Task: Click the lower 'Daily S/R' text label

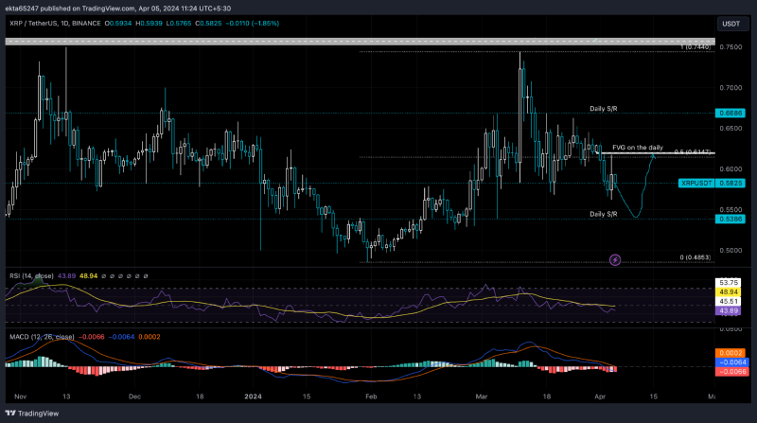Action: [603, 215]
